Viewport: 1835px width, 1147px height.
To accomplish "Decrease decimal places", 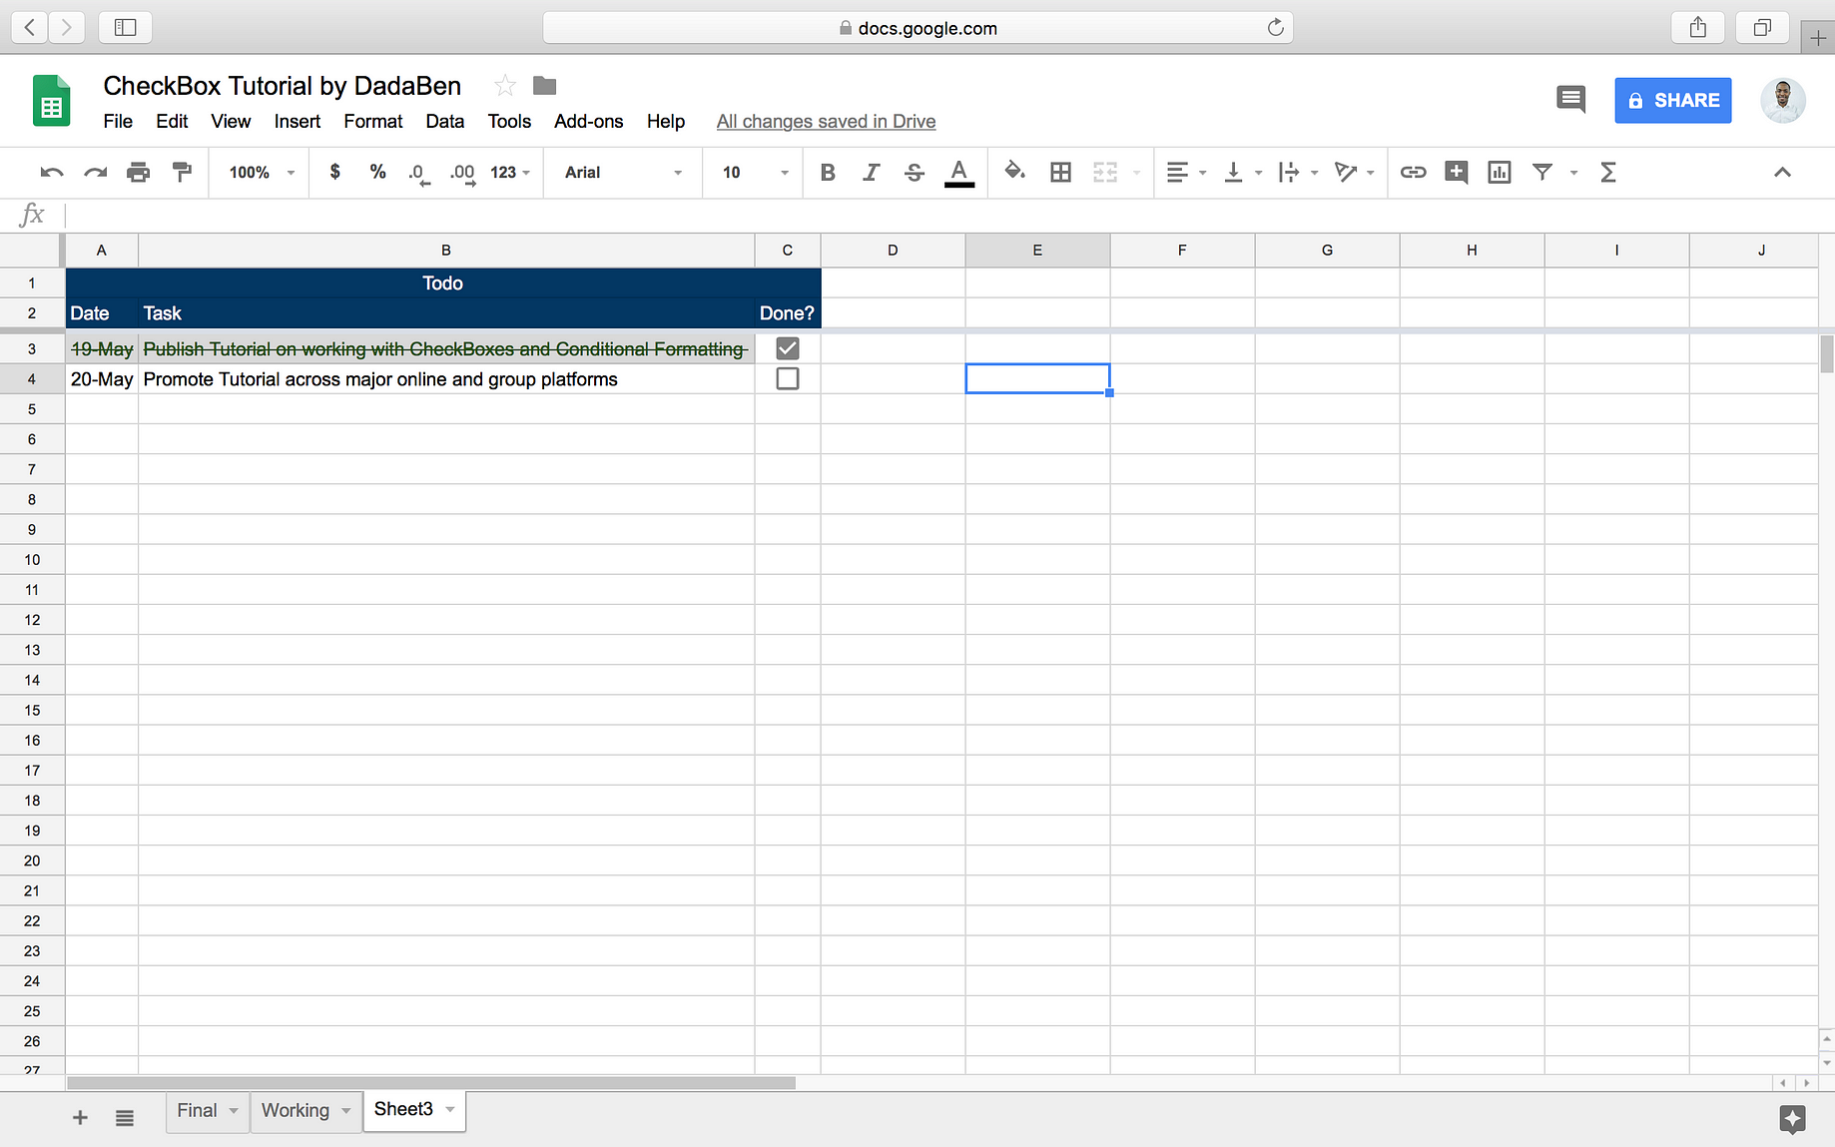I will point(419,173).
